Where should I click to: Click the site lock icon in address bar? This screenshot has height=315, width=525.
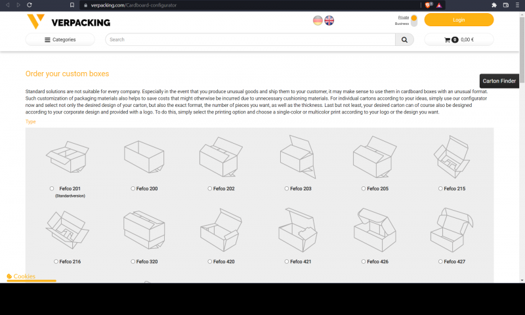click(86, 5)
